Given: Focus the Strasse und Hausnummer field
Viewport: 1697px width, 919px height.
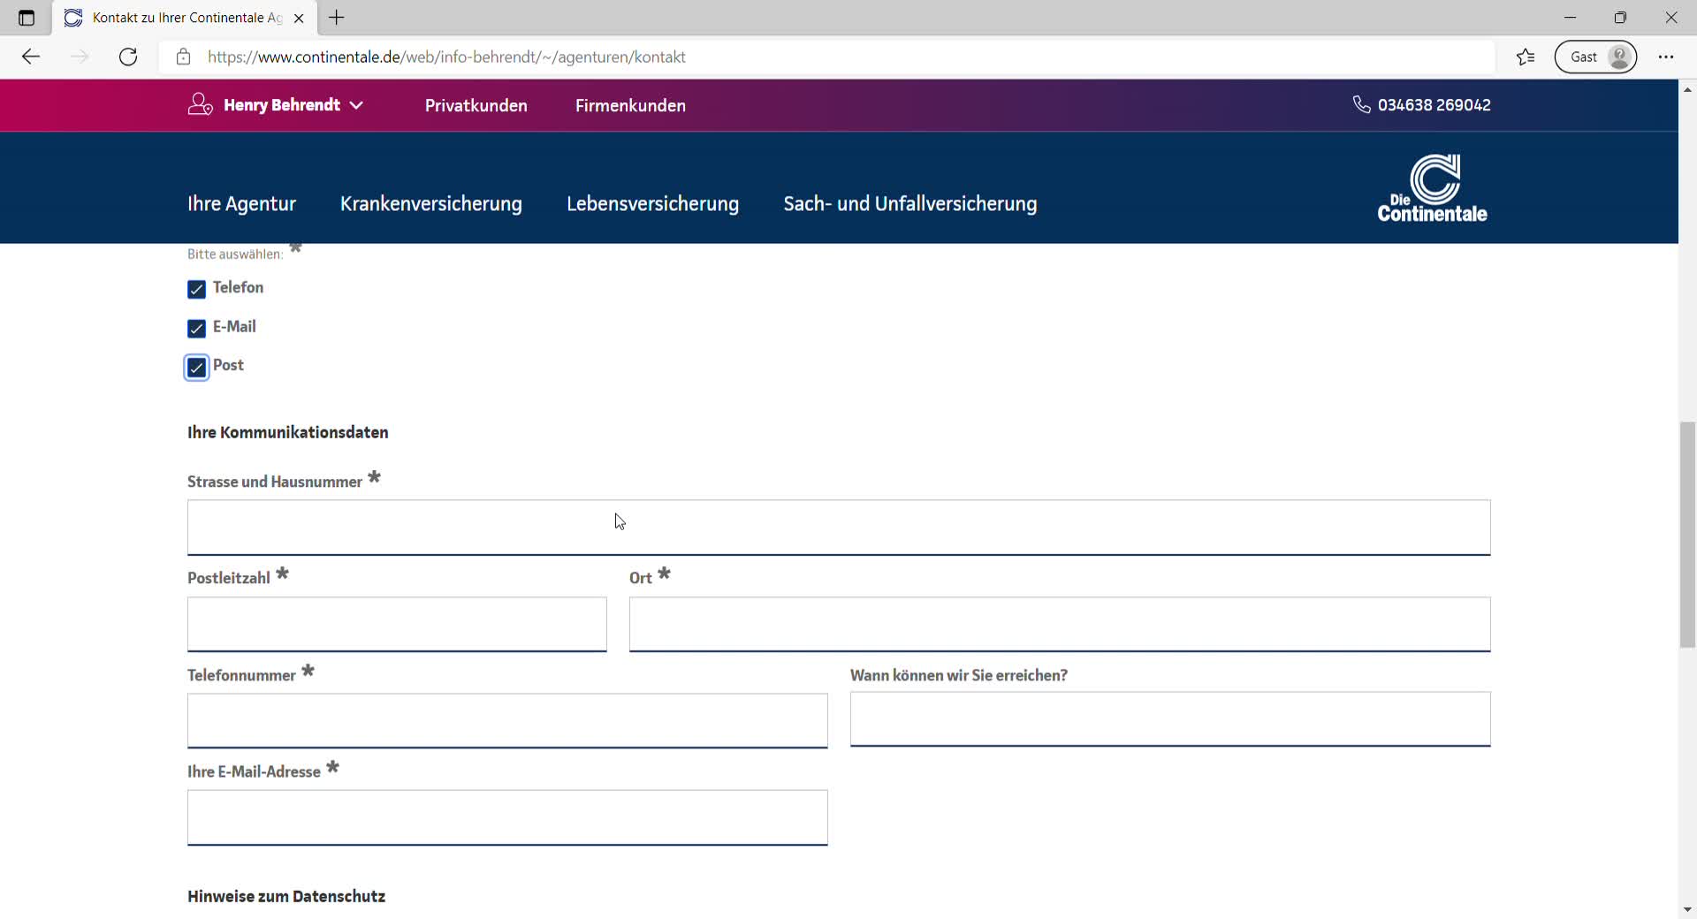Looking at the screenshot, I should pos(838,528).
